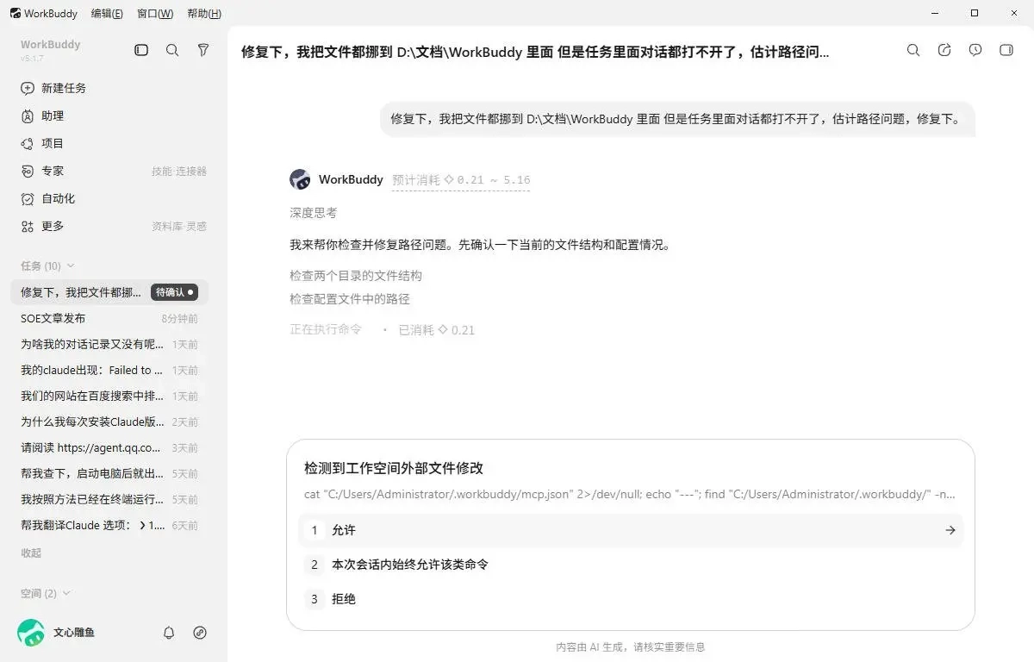This screenshot has width=1034, height=662.
Task: Choose option 1 允许
Action: (631, 530)
